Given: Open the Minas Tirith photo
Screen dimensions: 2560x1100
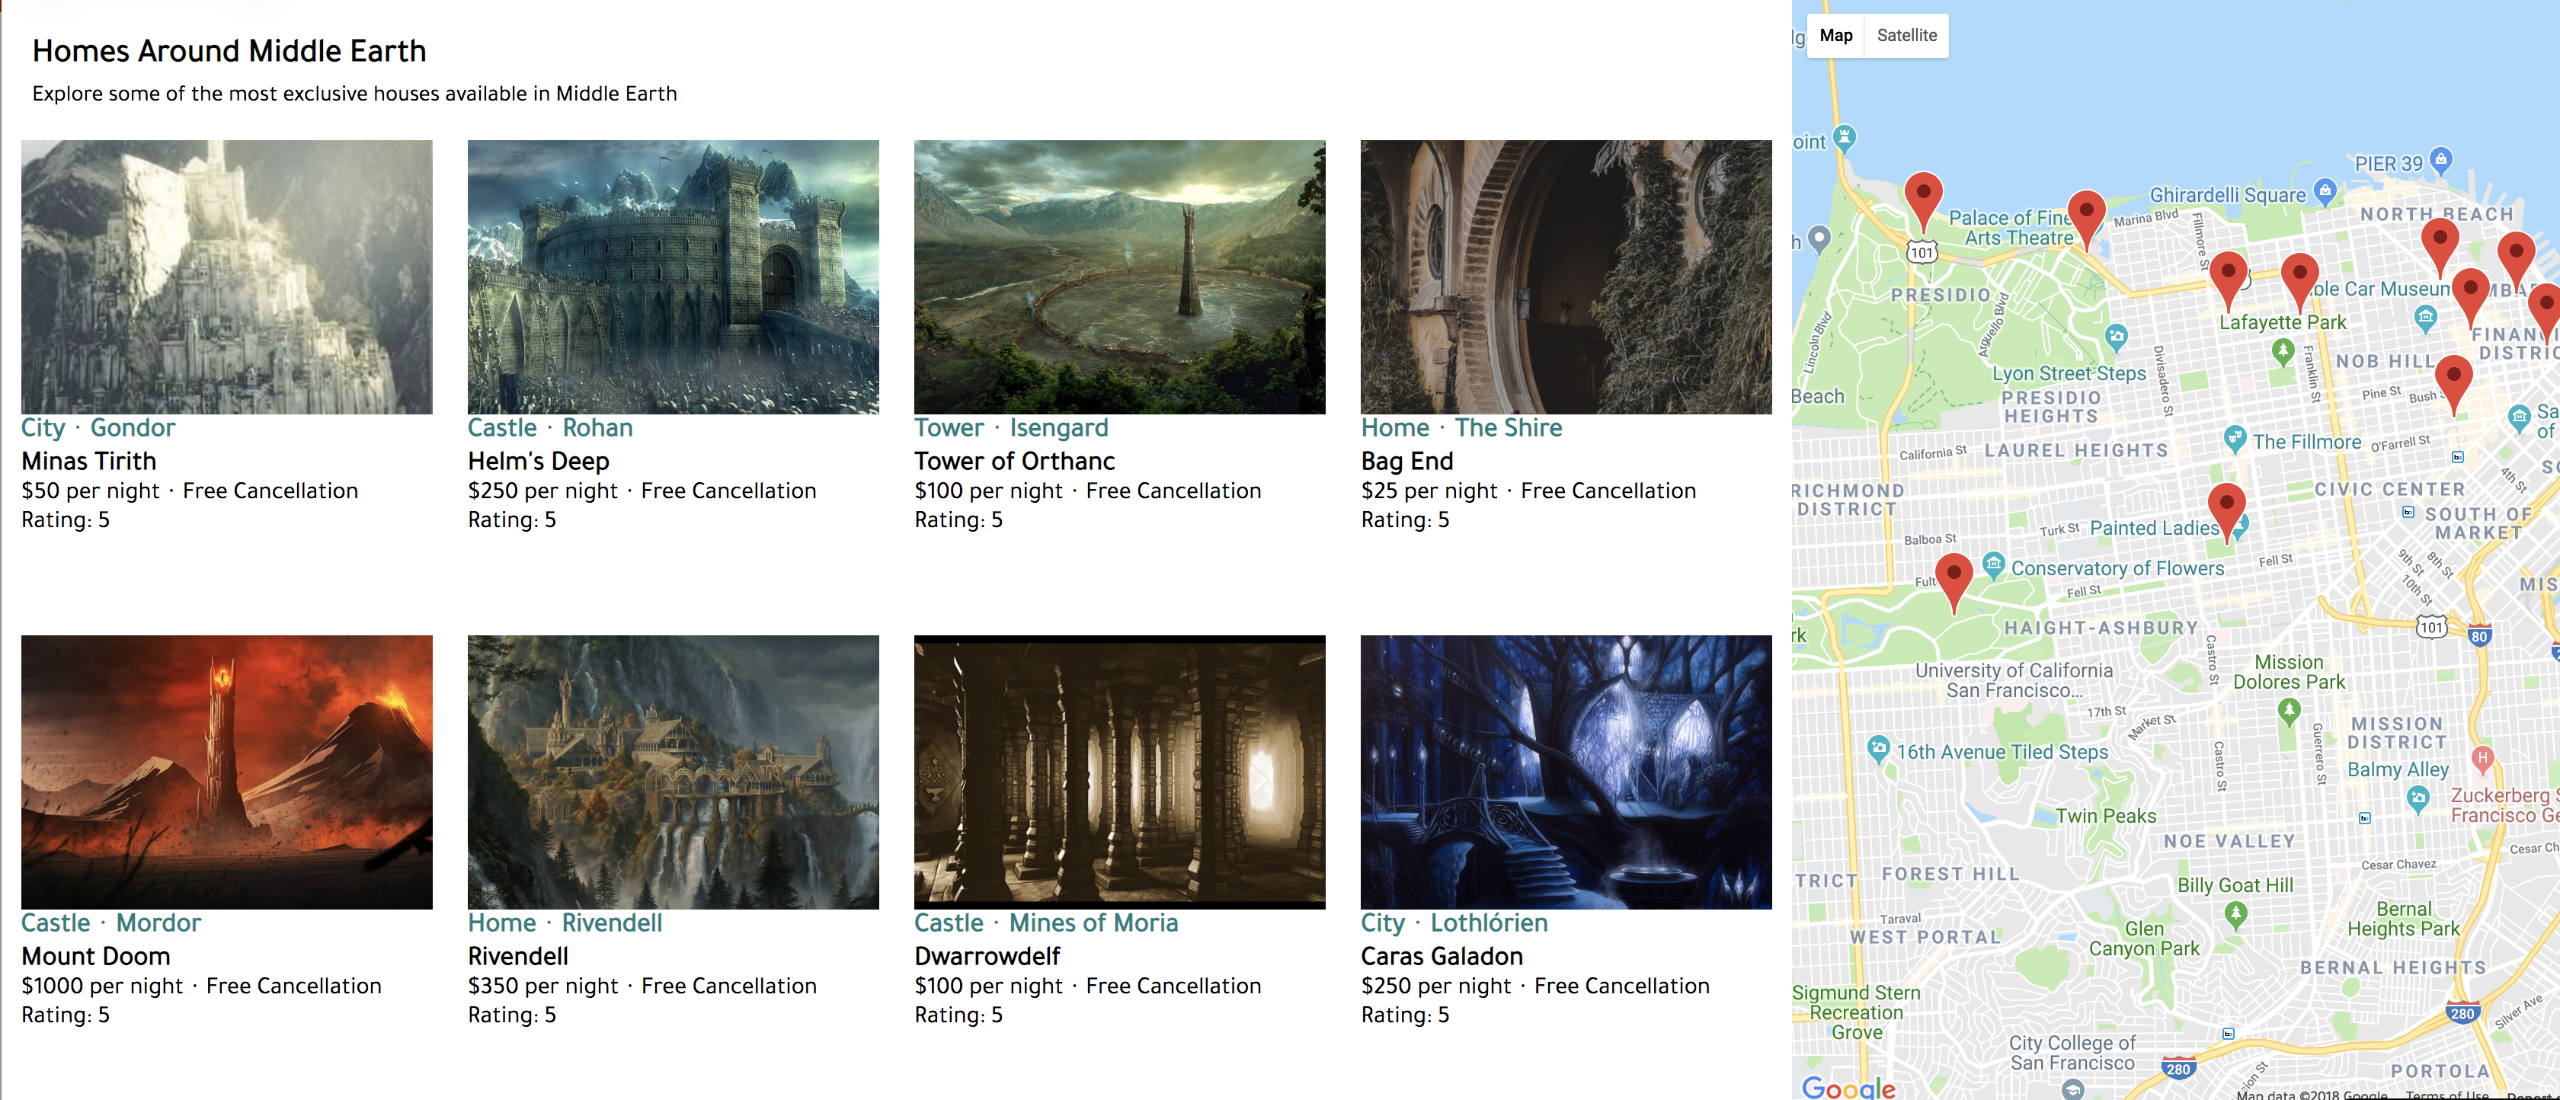Looking at the screenshot, I should tap(226, 277).
